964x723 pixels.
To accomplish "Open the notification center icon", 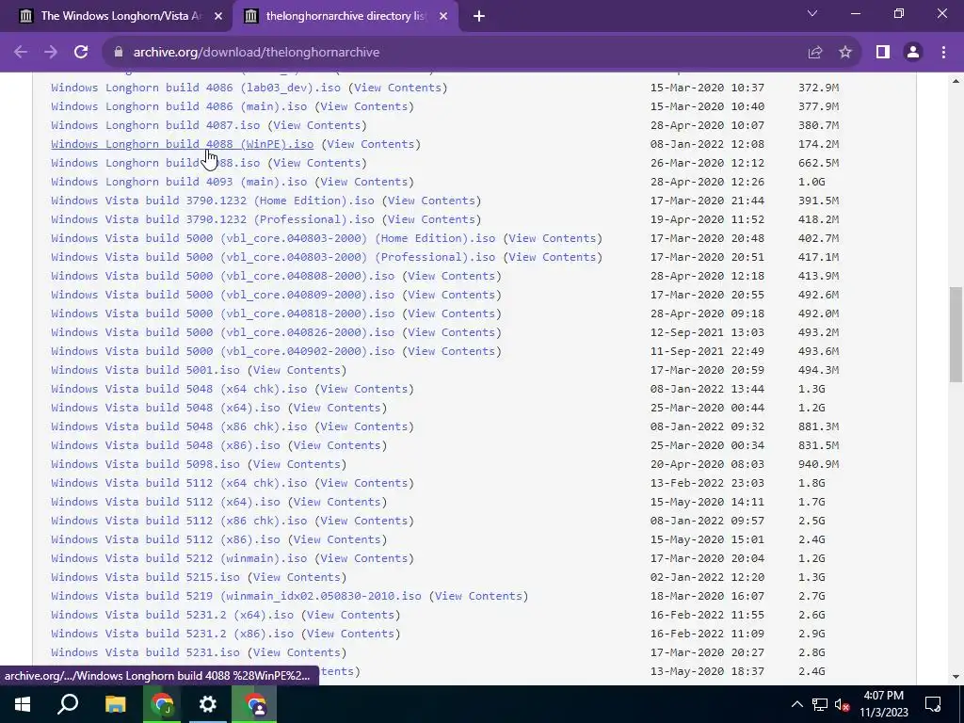I will coord(933,704).
